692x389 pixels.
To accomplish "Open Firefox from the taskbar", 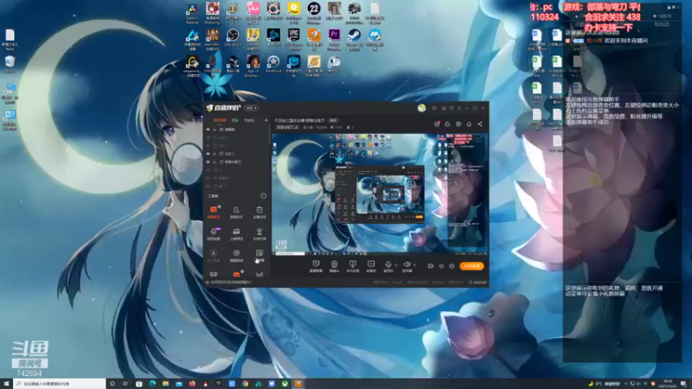I will point(192,384).
